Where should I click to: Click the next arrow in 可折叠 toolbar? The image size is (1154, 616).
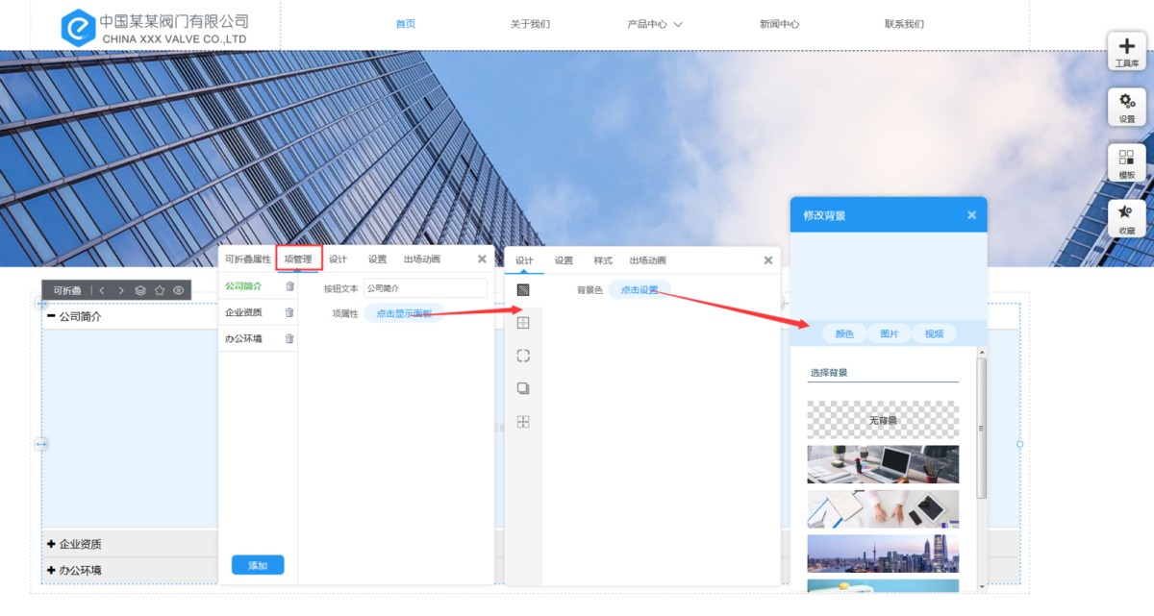pyautogui.click(x=121, y=290)
